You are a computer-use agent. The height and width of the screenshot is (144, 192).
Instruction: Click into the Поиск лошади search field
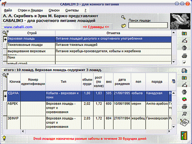point(148,25)
